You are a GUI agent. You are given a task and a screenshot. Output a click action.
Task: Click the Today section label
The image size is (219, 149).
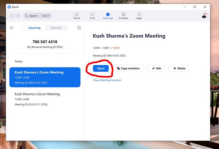(x=19, y=61)
